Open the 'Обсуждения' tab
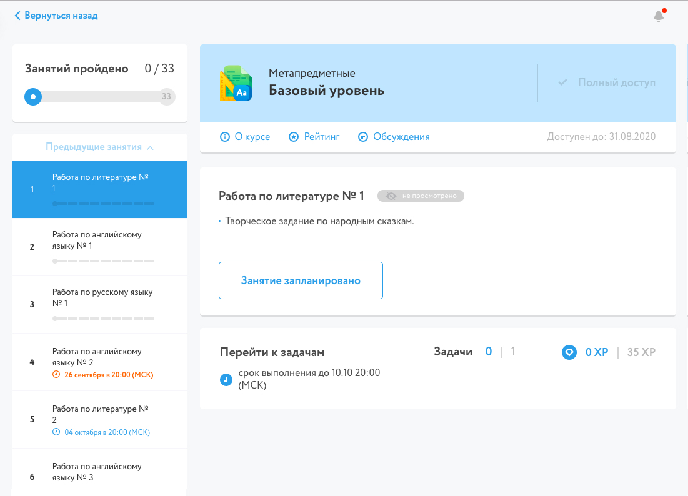Image resolution: width=688 pixels, height=496 pixels. click(x=401, y=137)
